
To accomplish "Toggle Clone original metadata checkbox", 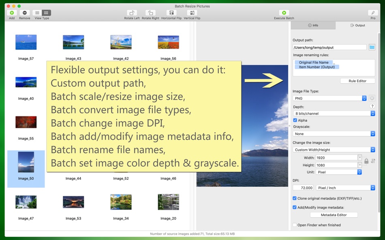I will (295, 198).
